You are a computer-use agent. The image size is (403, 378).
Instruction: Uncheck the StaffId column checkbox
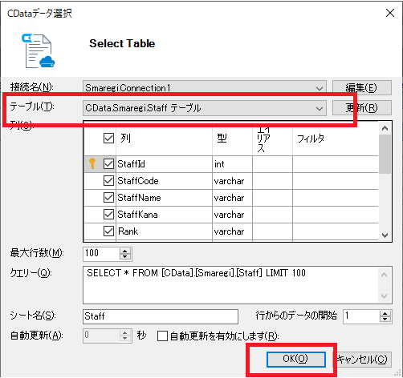pos(108,164)
